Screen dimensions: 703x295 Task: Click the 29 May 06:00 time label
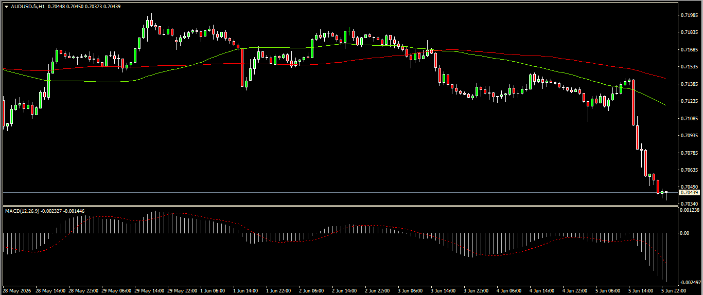pos(116,291)
